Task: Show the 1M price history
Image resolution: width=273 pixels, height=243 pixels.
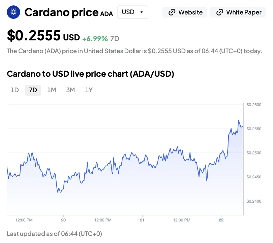Action: tap(51, 90)
